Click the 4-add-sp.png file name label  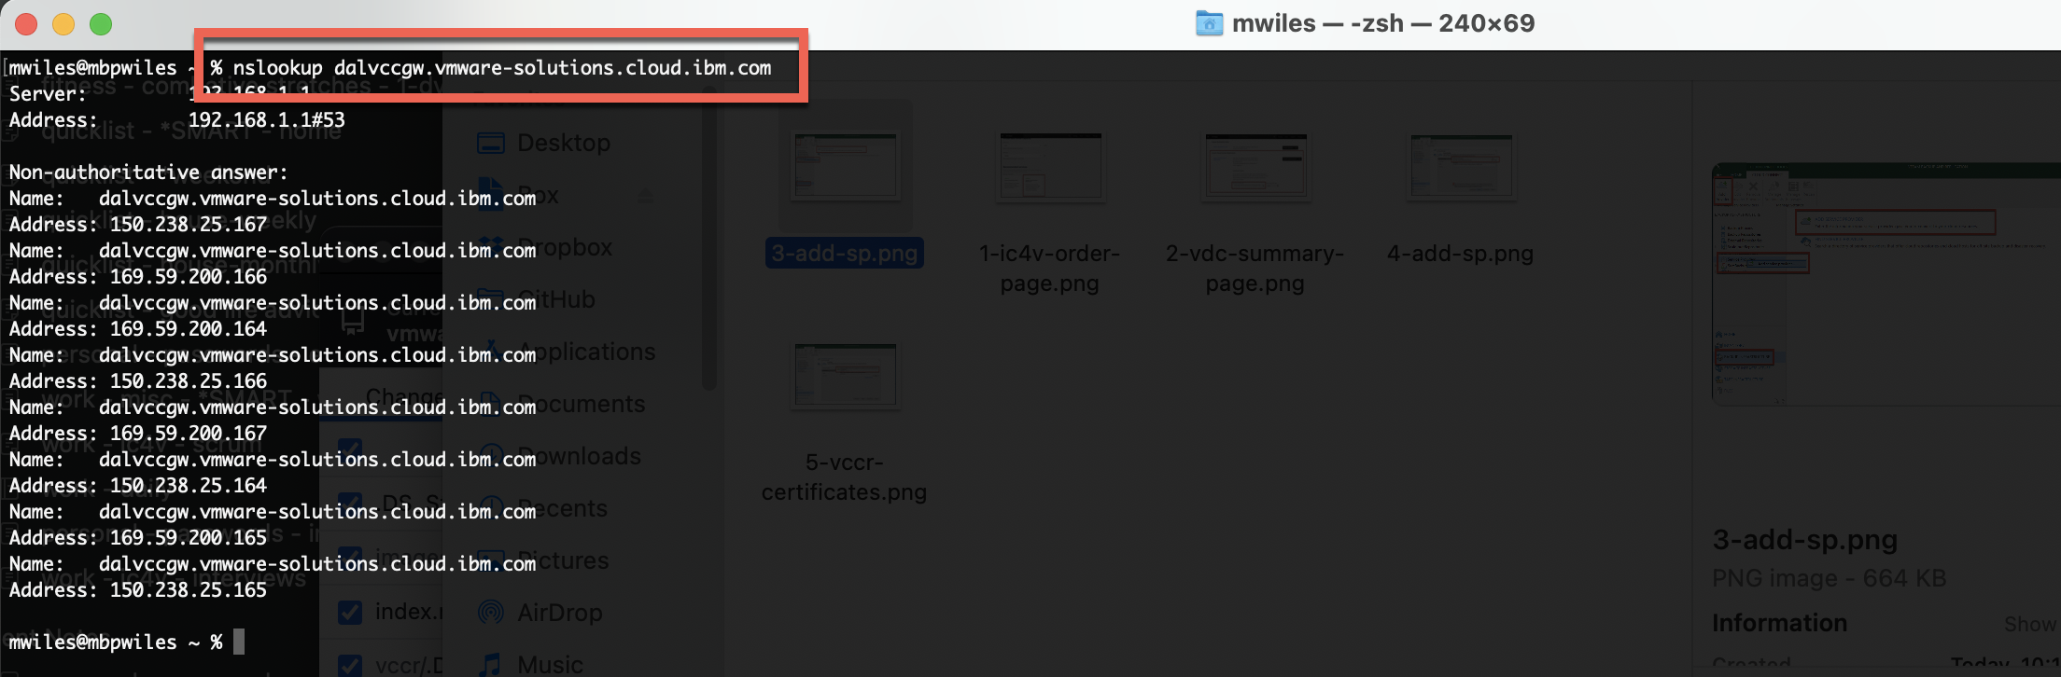pos(1460,254)
